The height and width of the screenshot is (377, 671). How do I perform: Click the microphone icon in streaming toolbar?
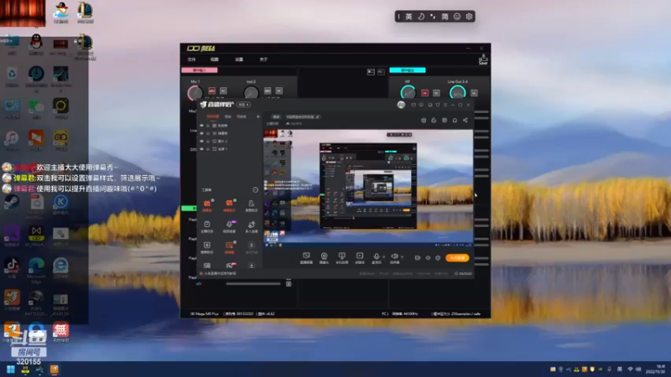(376, 257)
